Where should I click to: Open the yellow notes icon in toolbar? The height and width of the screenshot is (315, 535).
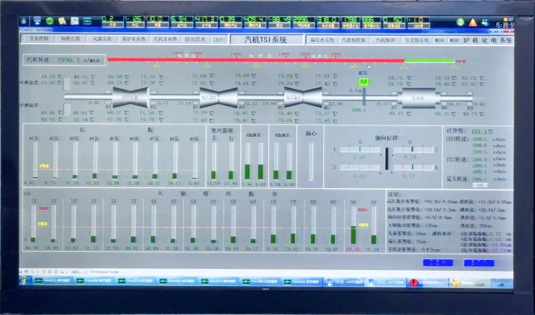(x=62, y=21)
